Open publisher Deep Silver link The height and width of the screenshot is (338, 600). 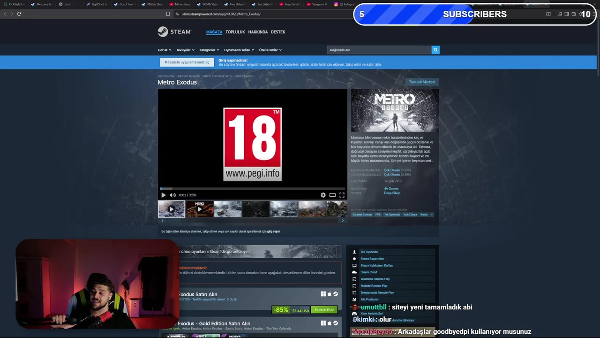coord(392,193)
